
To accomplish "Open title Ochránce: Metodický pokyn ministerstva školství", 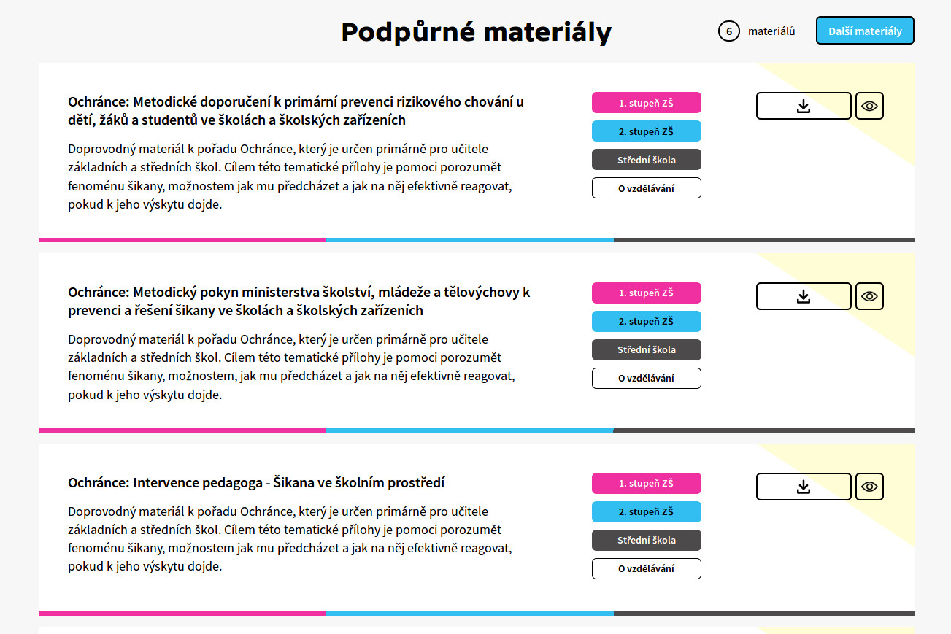I will tap(299, 301).
